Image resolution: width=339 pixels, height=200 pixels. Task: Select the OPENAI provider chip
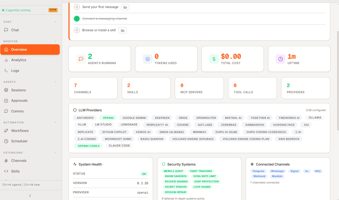[x=108, y=118]
